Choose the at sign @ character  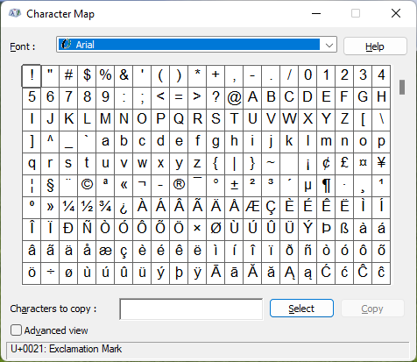[234, 98]
